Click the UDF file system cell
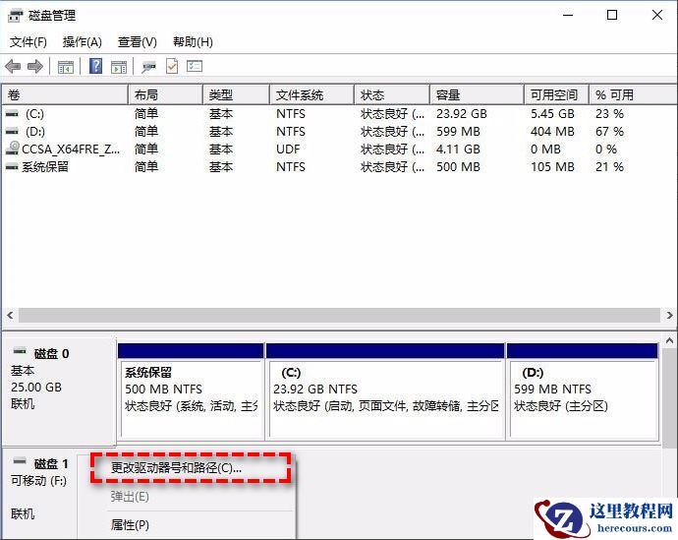This screenshot has height=540, width=678. [288, 149]
